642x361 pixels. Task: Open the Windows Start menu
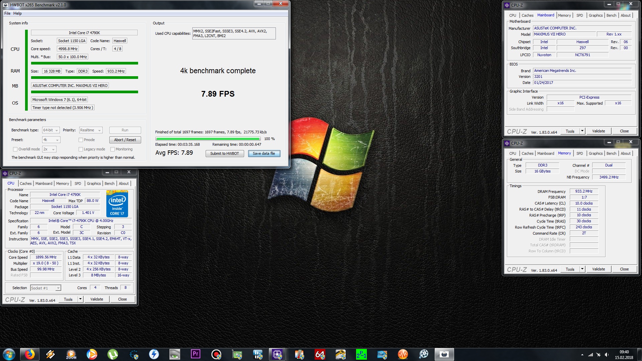9,354
